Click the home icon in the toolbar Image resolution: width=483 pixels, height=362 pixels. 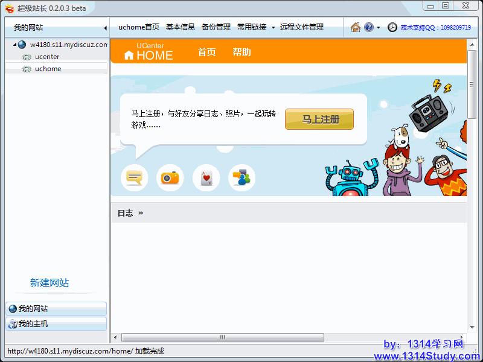tap(356, 27)
